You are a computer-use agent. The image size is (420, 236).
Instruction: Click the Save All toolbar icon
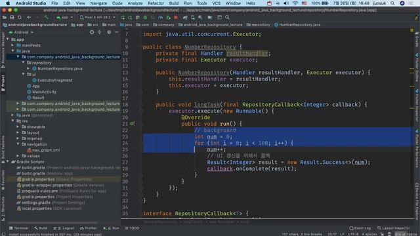pos(12,18)
